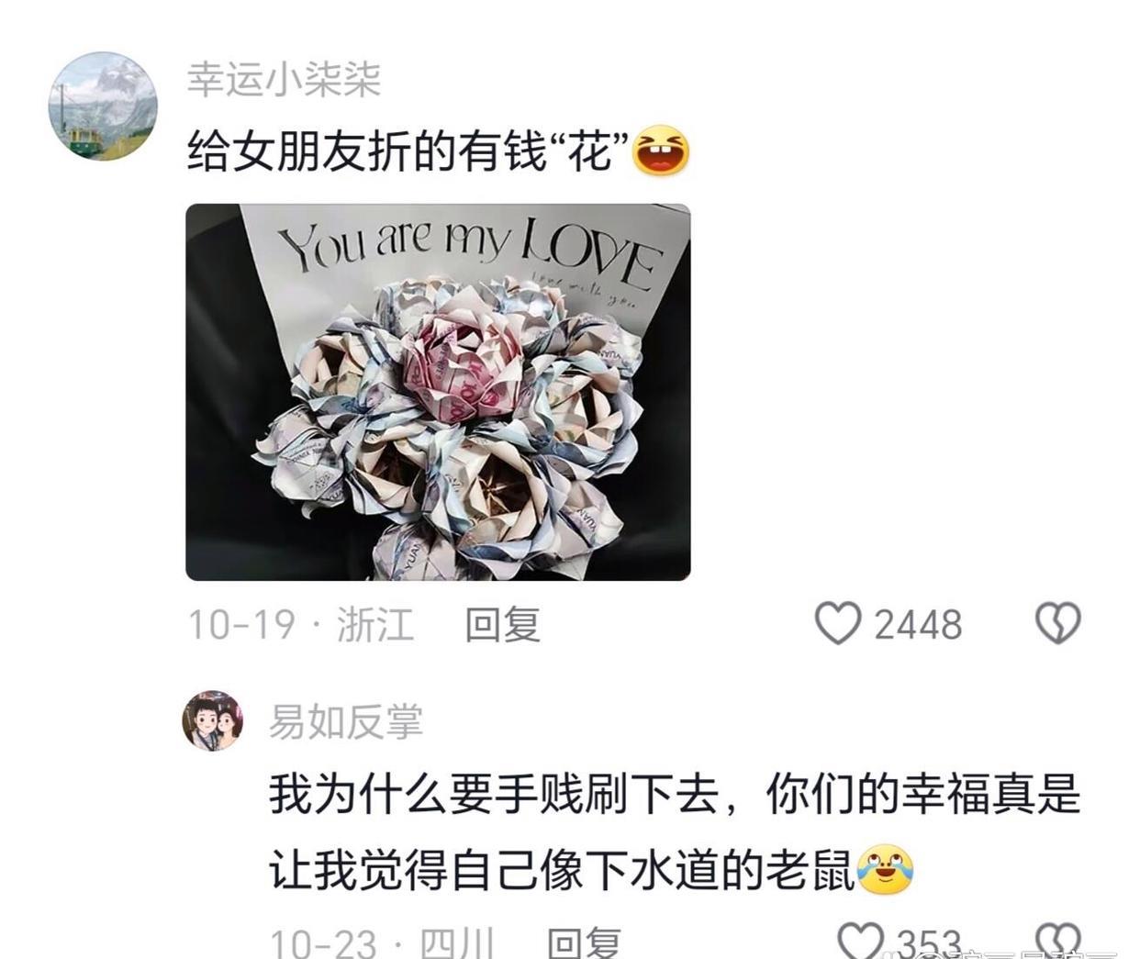The image size is (1140, 959).
Task: Reply to the 幸运小柒柒 comment via 回复
Action: (x=502, y=624)
